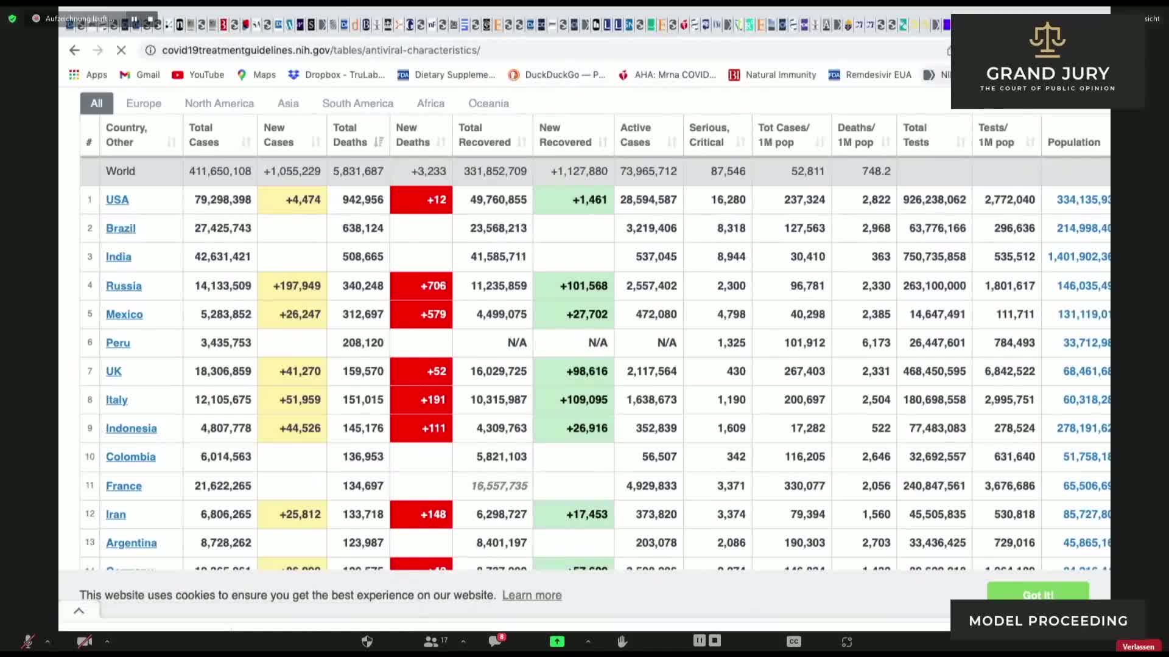
Task: Click the raise hand reactions icon
Action: pyautogui.click(x=622, y=641)
